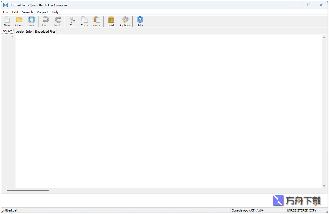Open the Search menu
The width and height of the screenshot is (329, 214).
(x=27, y=12)
